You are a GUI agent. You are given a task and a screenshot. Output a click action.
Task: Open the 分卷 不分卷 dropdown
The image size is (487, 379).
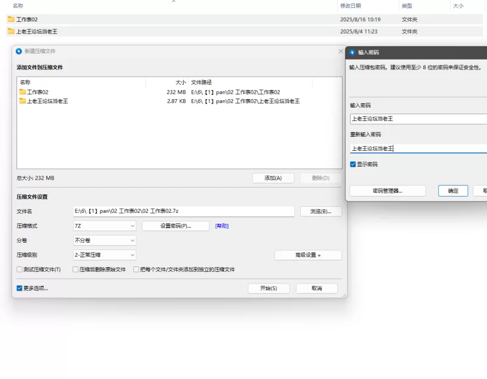click(x=105, y=240)
